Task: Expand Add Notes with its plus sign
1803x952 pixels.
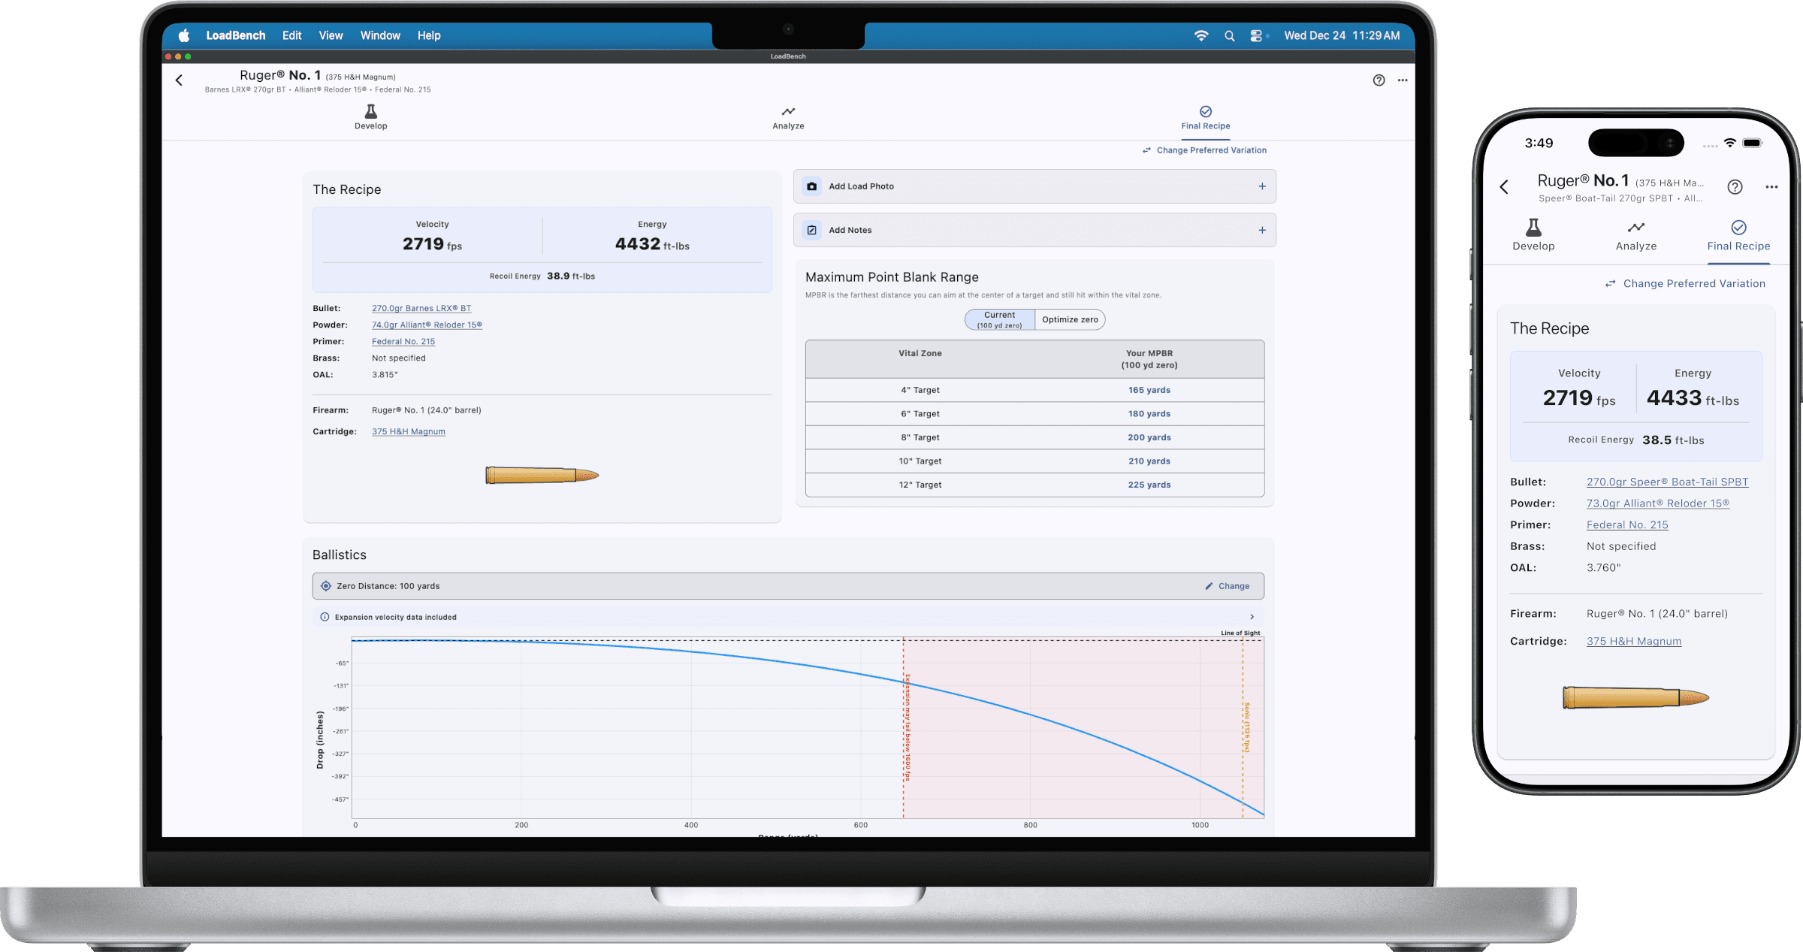Action: (1262, 230)
